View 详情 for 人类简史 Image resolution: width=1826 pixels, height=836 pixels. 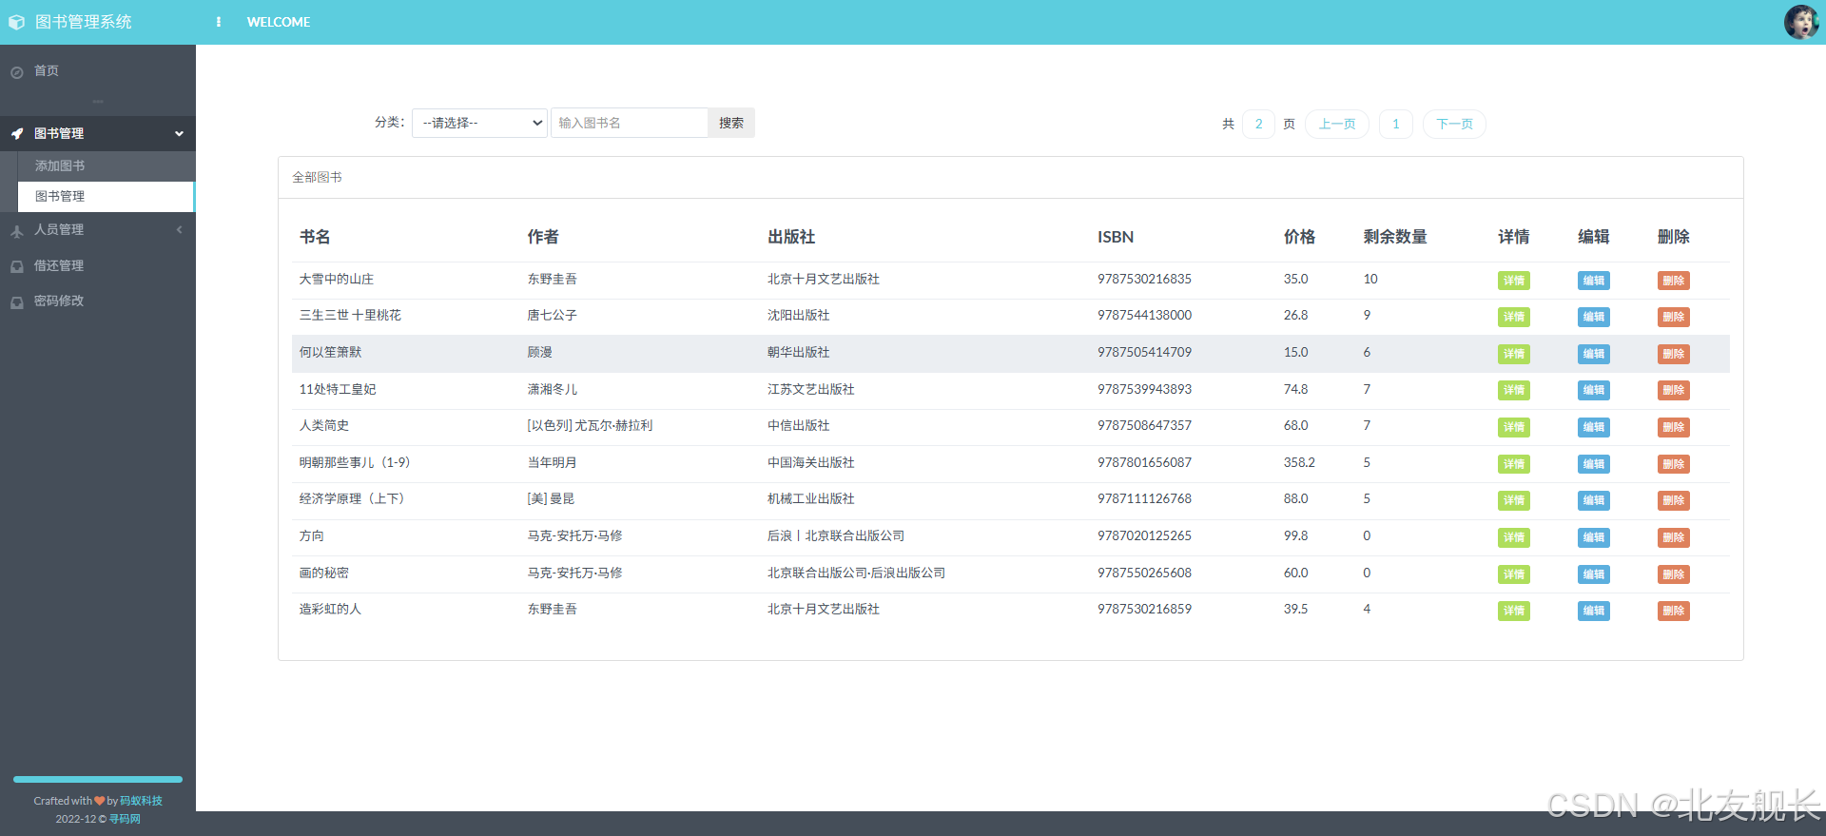[x=1514, y=427]
